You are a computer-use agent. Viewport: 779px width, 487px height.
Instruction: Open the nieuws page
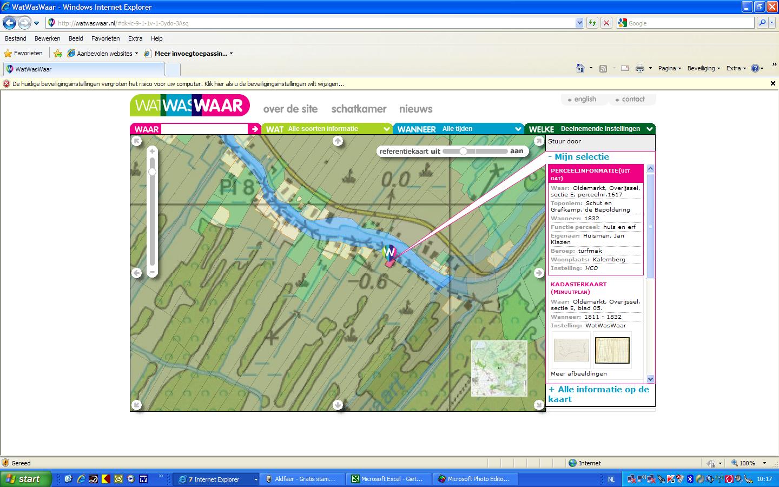pyautogui.click(x=416, y=109)
